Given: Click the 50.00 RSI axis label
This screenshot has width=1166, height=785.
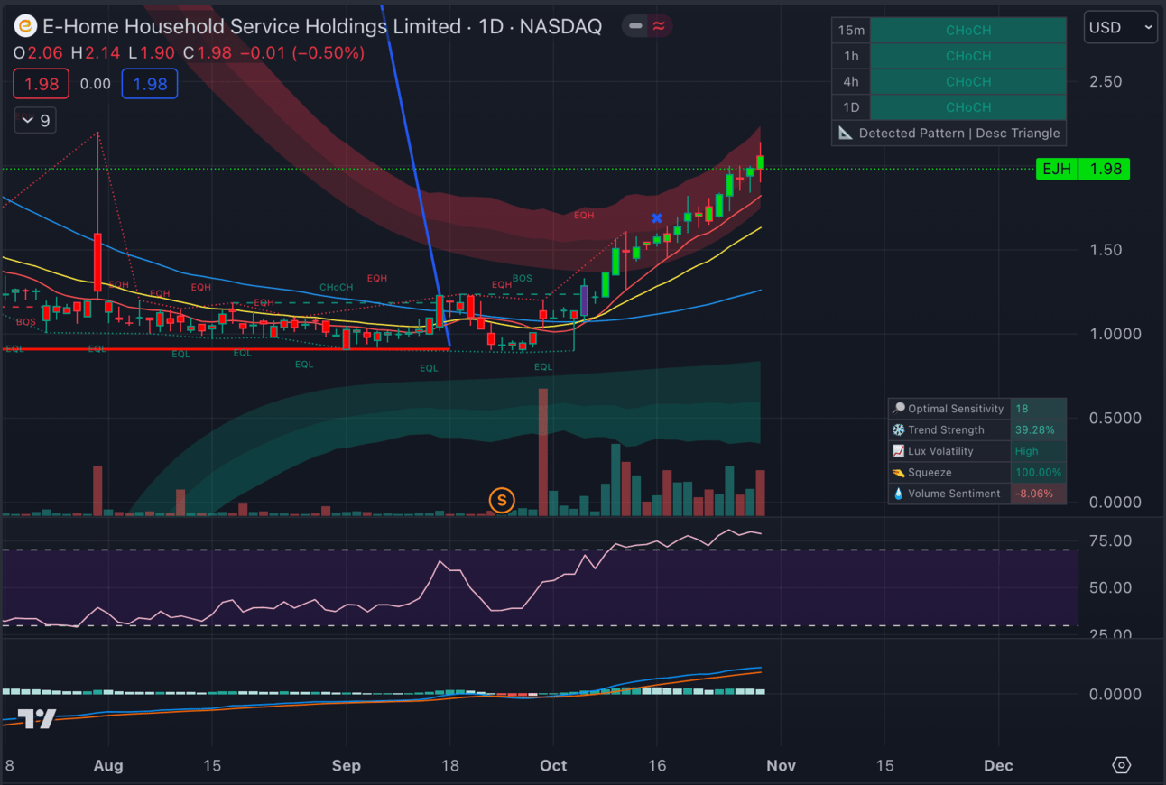Looking at the screenshot, I should 1111,587.
